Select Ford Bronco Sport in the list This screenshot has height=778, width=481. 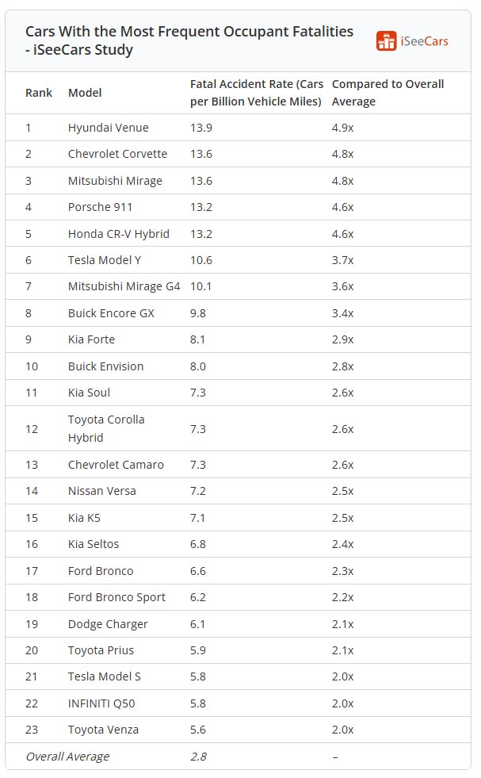coord(116,597)
